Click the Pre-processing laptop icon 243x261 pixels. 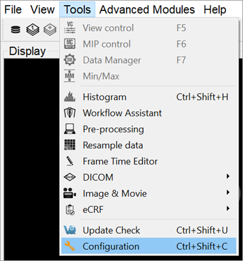70,129
